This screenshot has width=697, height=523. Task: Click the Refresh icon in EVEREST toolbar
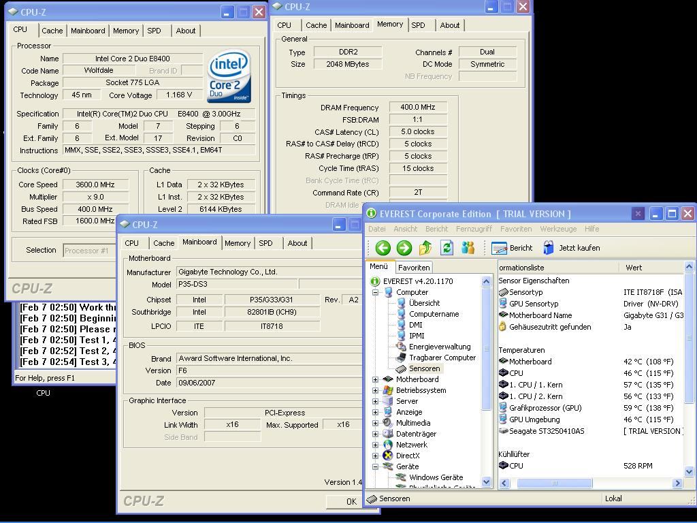pyautogui.click(x=447, y=248)
